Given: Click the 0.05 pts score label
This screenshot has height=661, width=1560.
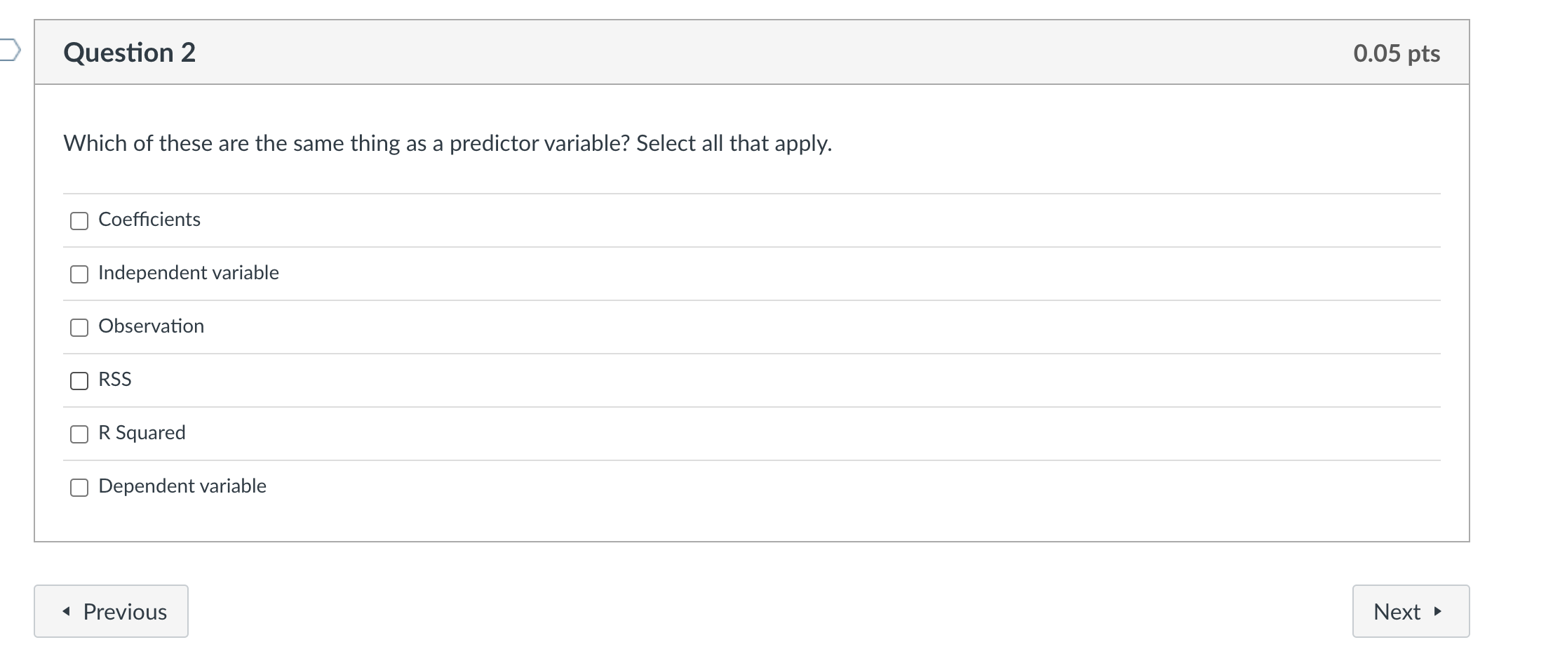Looking at the screenshot, I should coord(1396,53).
